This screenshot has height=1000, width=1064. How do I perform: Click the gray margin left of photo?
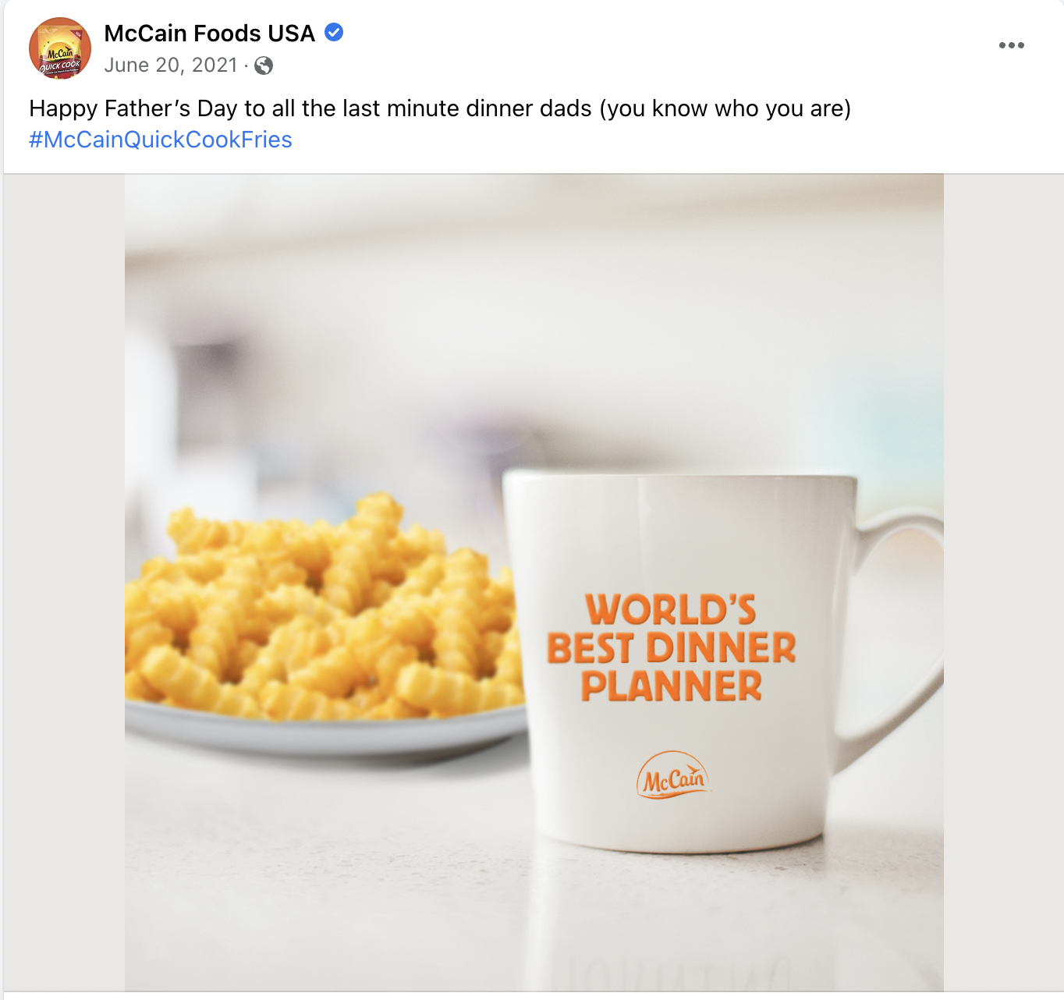(64, 582)
